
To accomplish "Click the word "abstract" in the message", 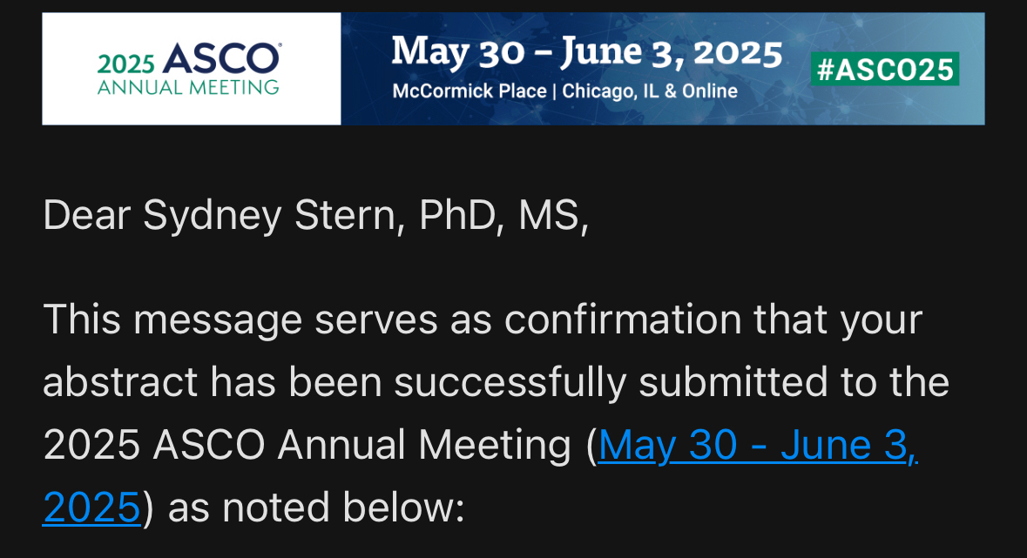I will click(120, 382).
